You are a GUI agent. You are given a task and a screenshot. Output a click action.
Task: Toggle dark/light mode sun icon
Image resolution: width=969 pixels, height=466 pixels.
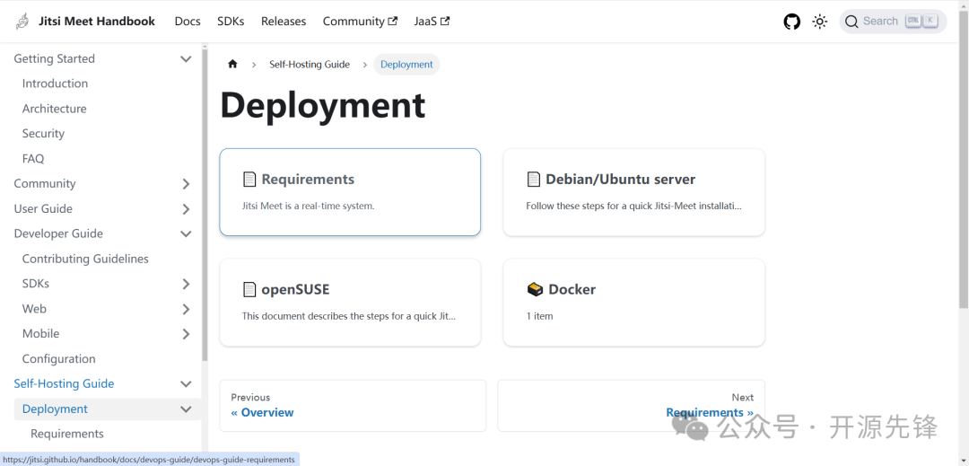click(819, 22)
